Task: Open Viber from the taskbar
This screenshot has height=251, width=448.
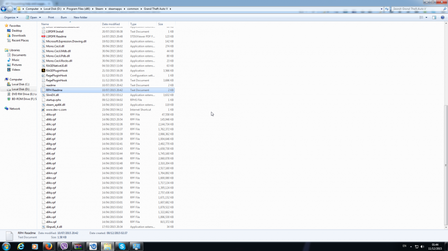Action: (64, 247)
